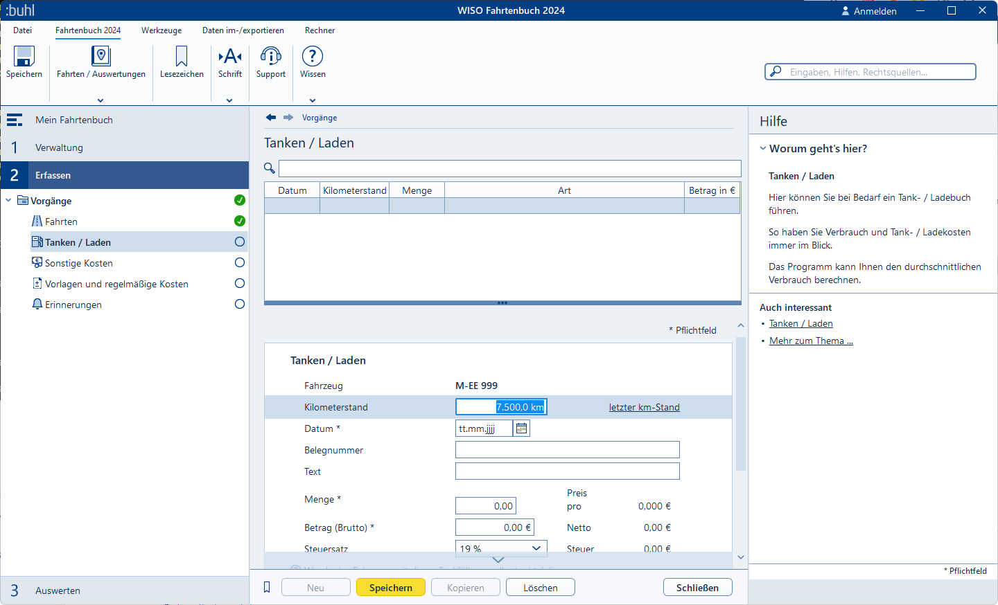Collapse the Vorgänge tree node

click(8, 201)
